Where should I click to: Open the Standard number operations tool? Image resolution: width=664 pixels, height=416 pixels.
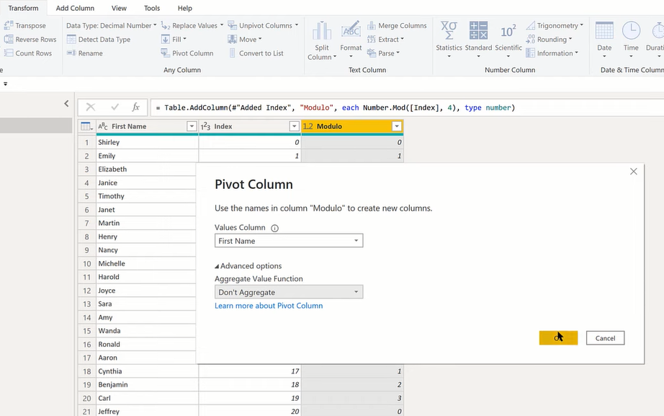(478, 40)
